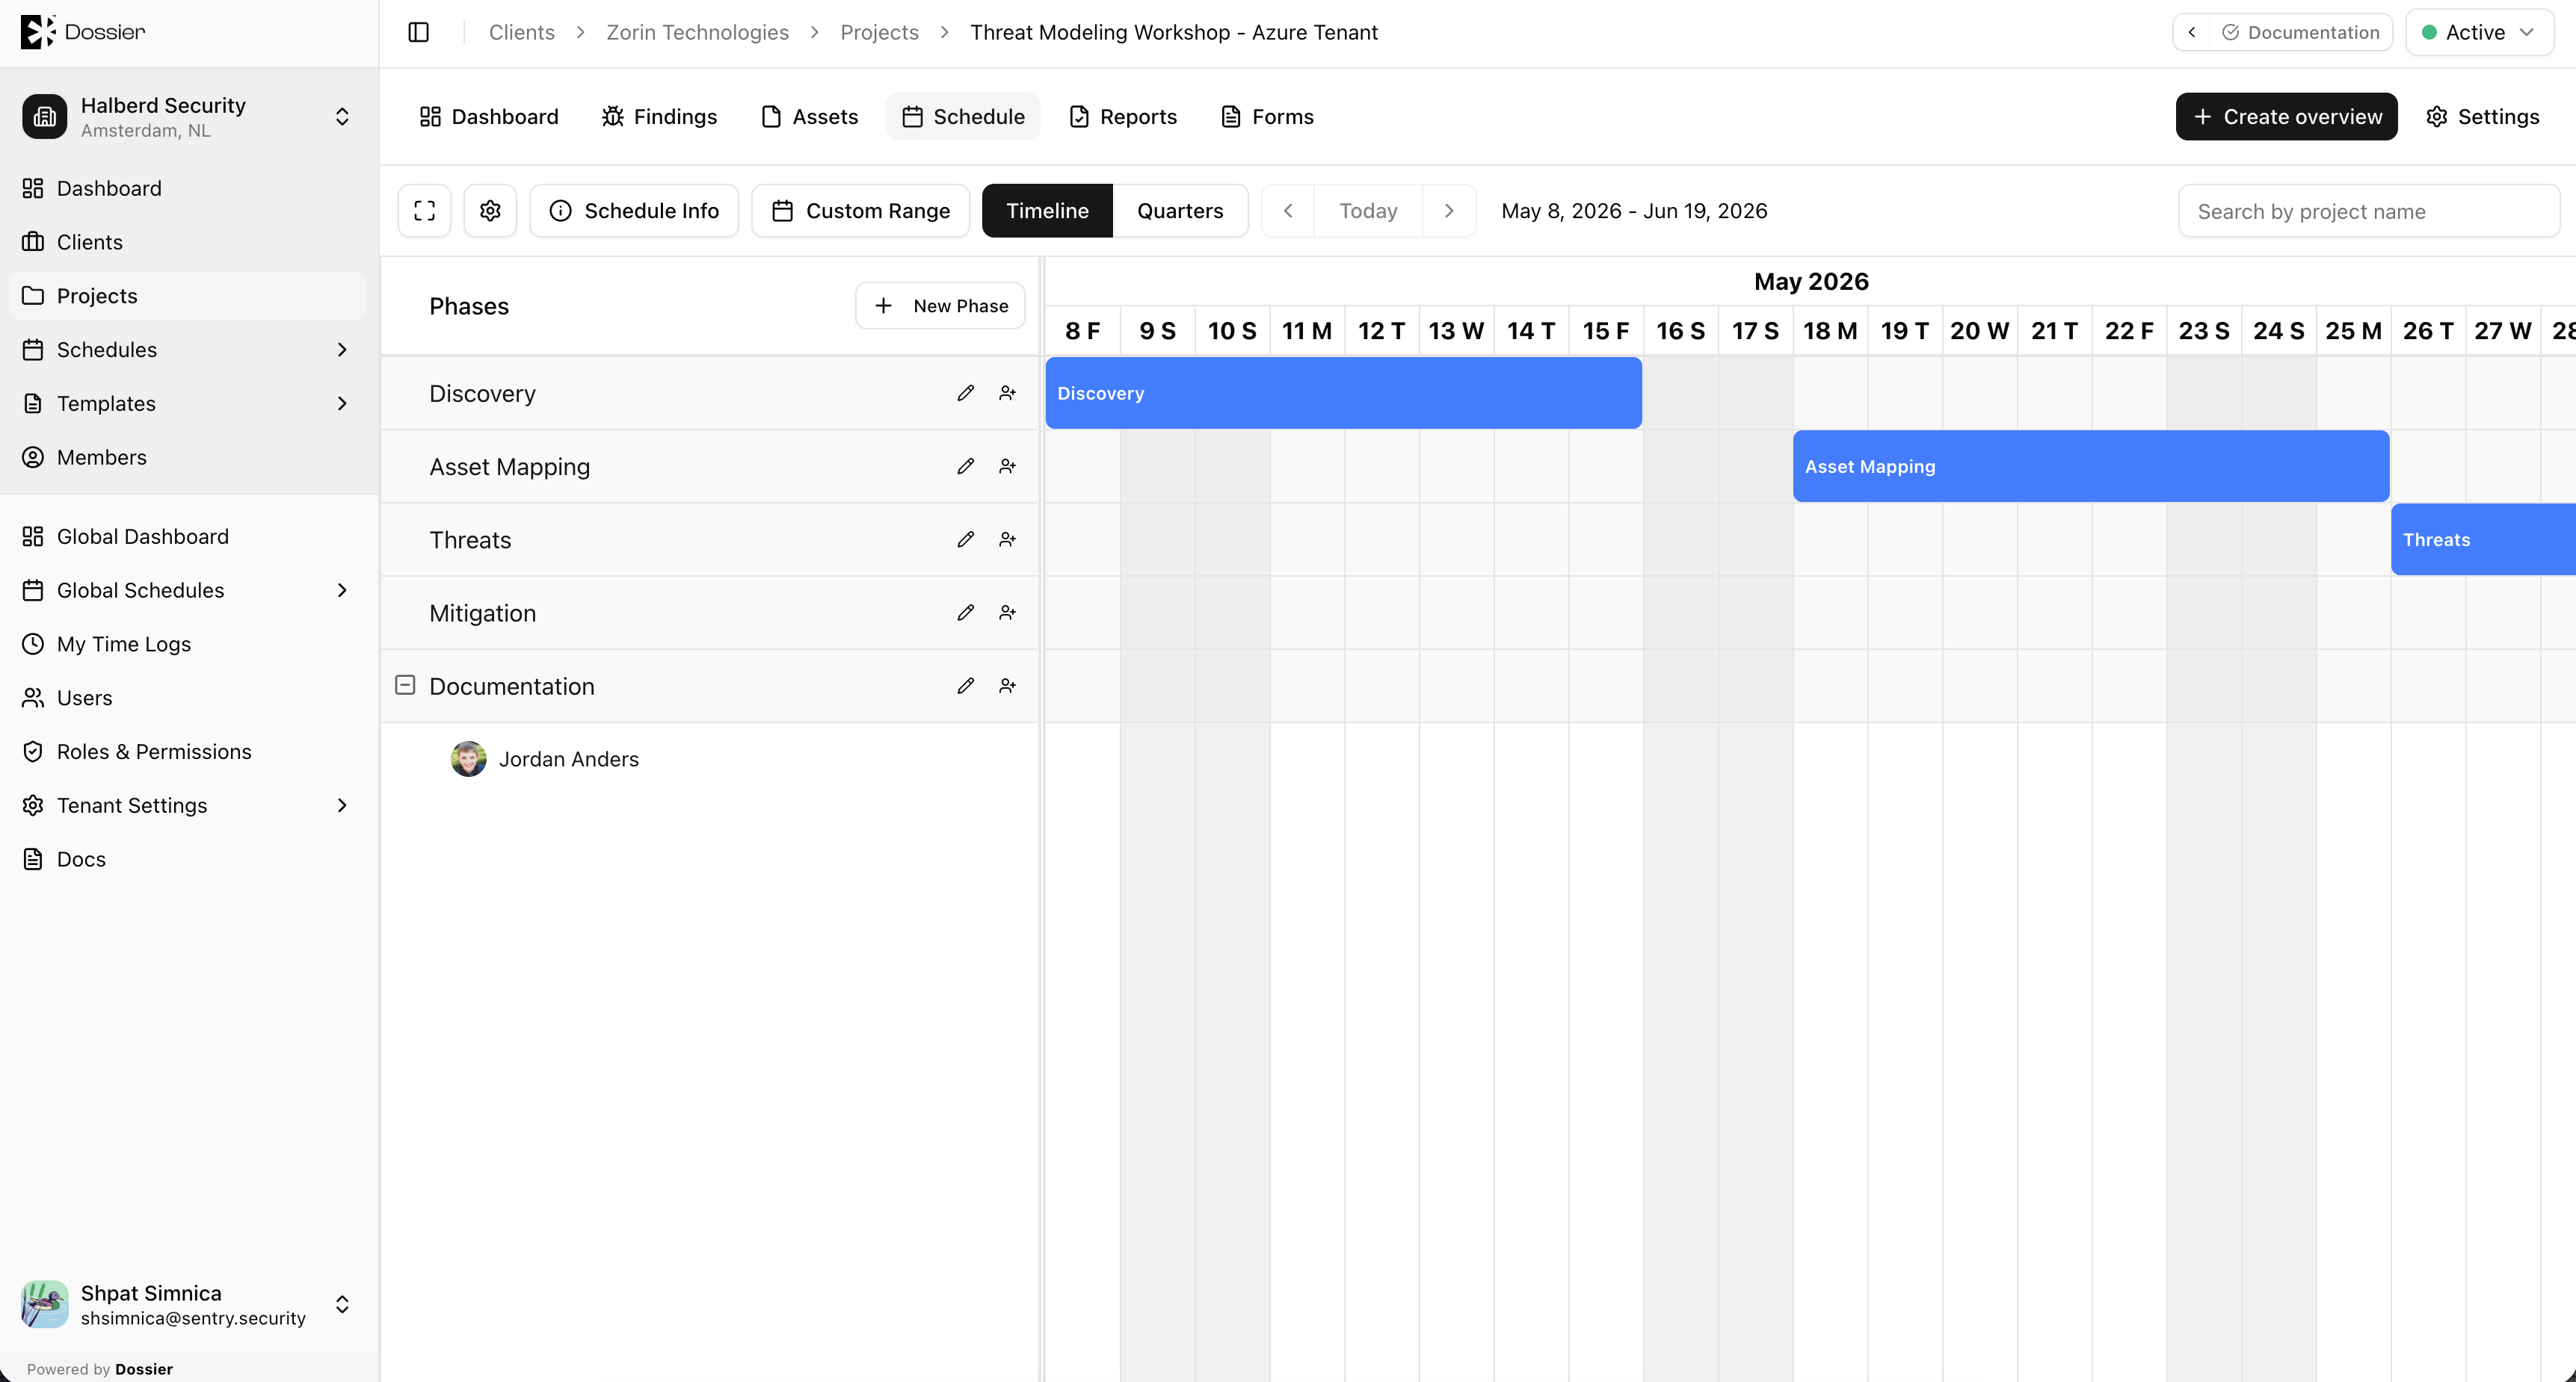Screen dimensions: 2576x1382
Task: Open schedule gear settings icon
Action: 490,211
